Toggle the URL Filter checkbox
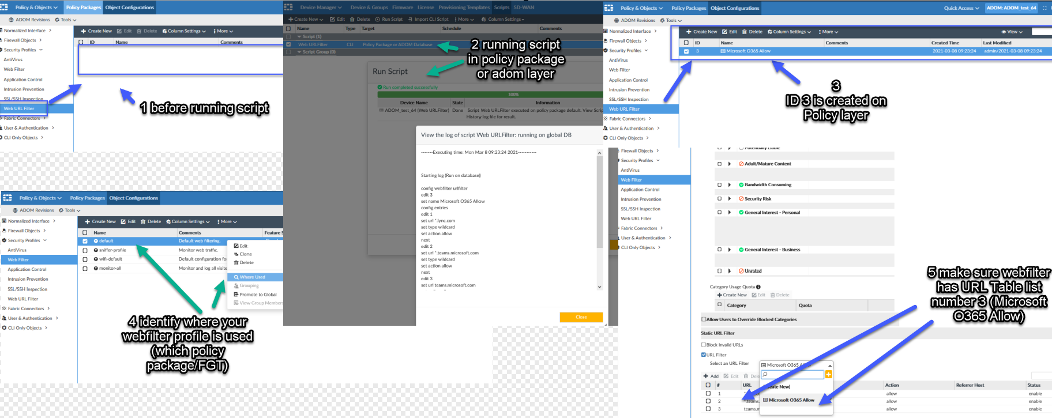This screenshot has height=418, width=1052. pos(704,355)
